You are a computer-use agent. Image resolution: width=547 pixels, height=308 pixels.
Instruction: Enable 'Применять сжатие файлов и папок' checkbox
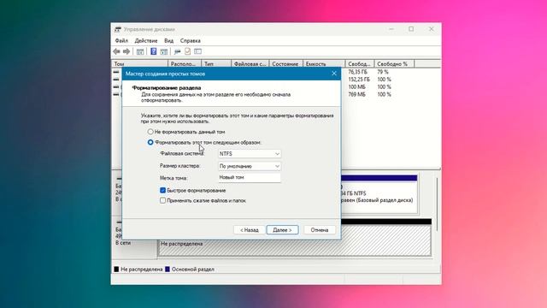pyautogui.click(x=163, y=200)
